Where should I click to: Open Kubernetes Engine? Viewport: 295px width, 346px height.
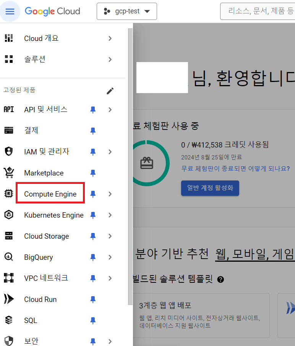[54, 215]
